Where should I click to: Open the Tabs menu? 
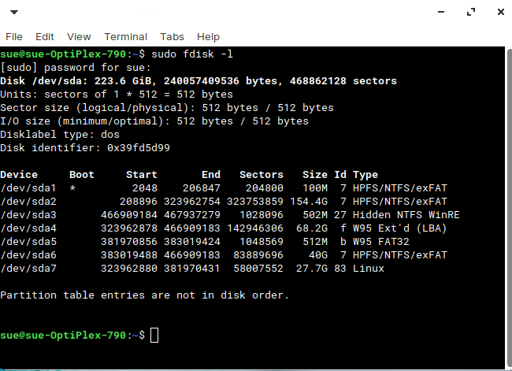(172, 36)
